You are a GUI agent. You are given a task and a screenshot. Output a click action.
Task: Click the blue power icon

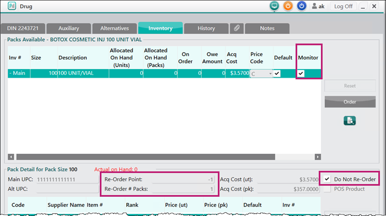click(x=302, y=6)
